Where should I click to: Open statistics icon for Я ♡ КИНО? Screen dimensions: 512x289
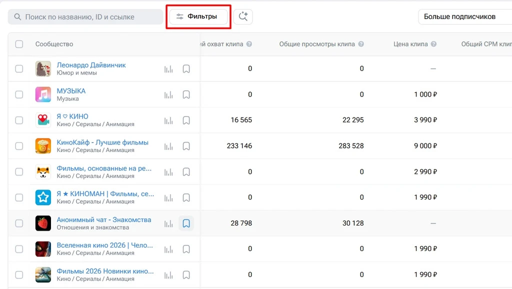click(168, 120)
